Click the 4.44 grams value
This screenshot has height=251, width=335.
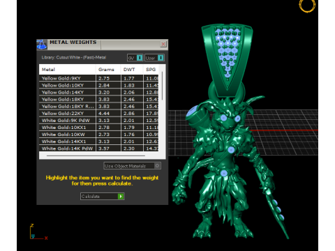(x=104, y=114)
